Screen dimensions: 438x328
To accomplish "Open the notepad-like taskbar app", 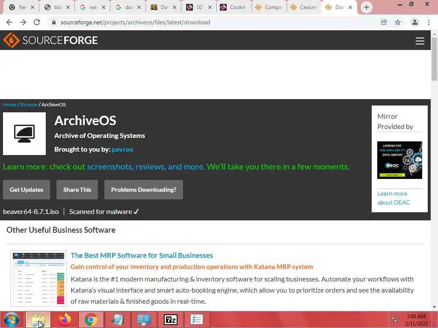I will [x=117, y=319].
